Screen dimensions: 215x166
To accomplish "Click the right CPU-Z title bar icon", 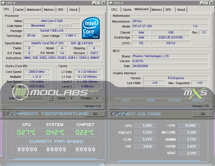I will coord(111,3).
